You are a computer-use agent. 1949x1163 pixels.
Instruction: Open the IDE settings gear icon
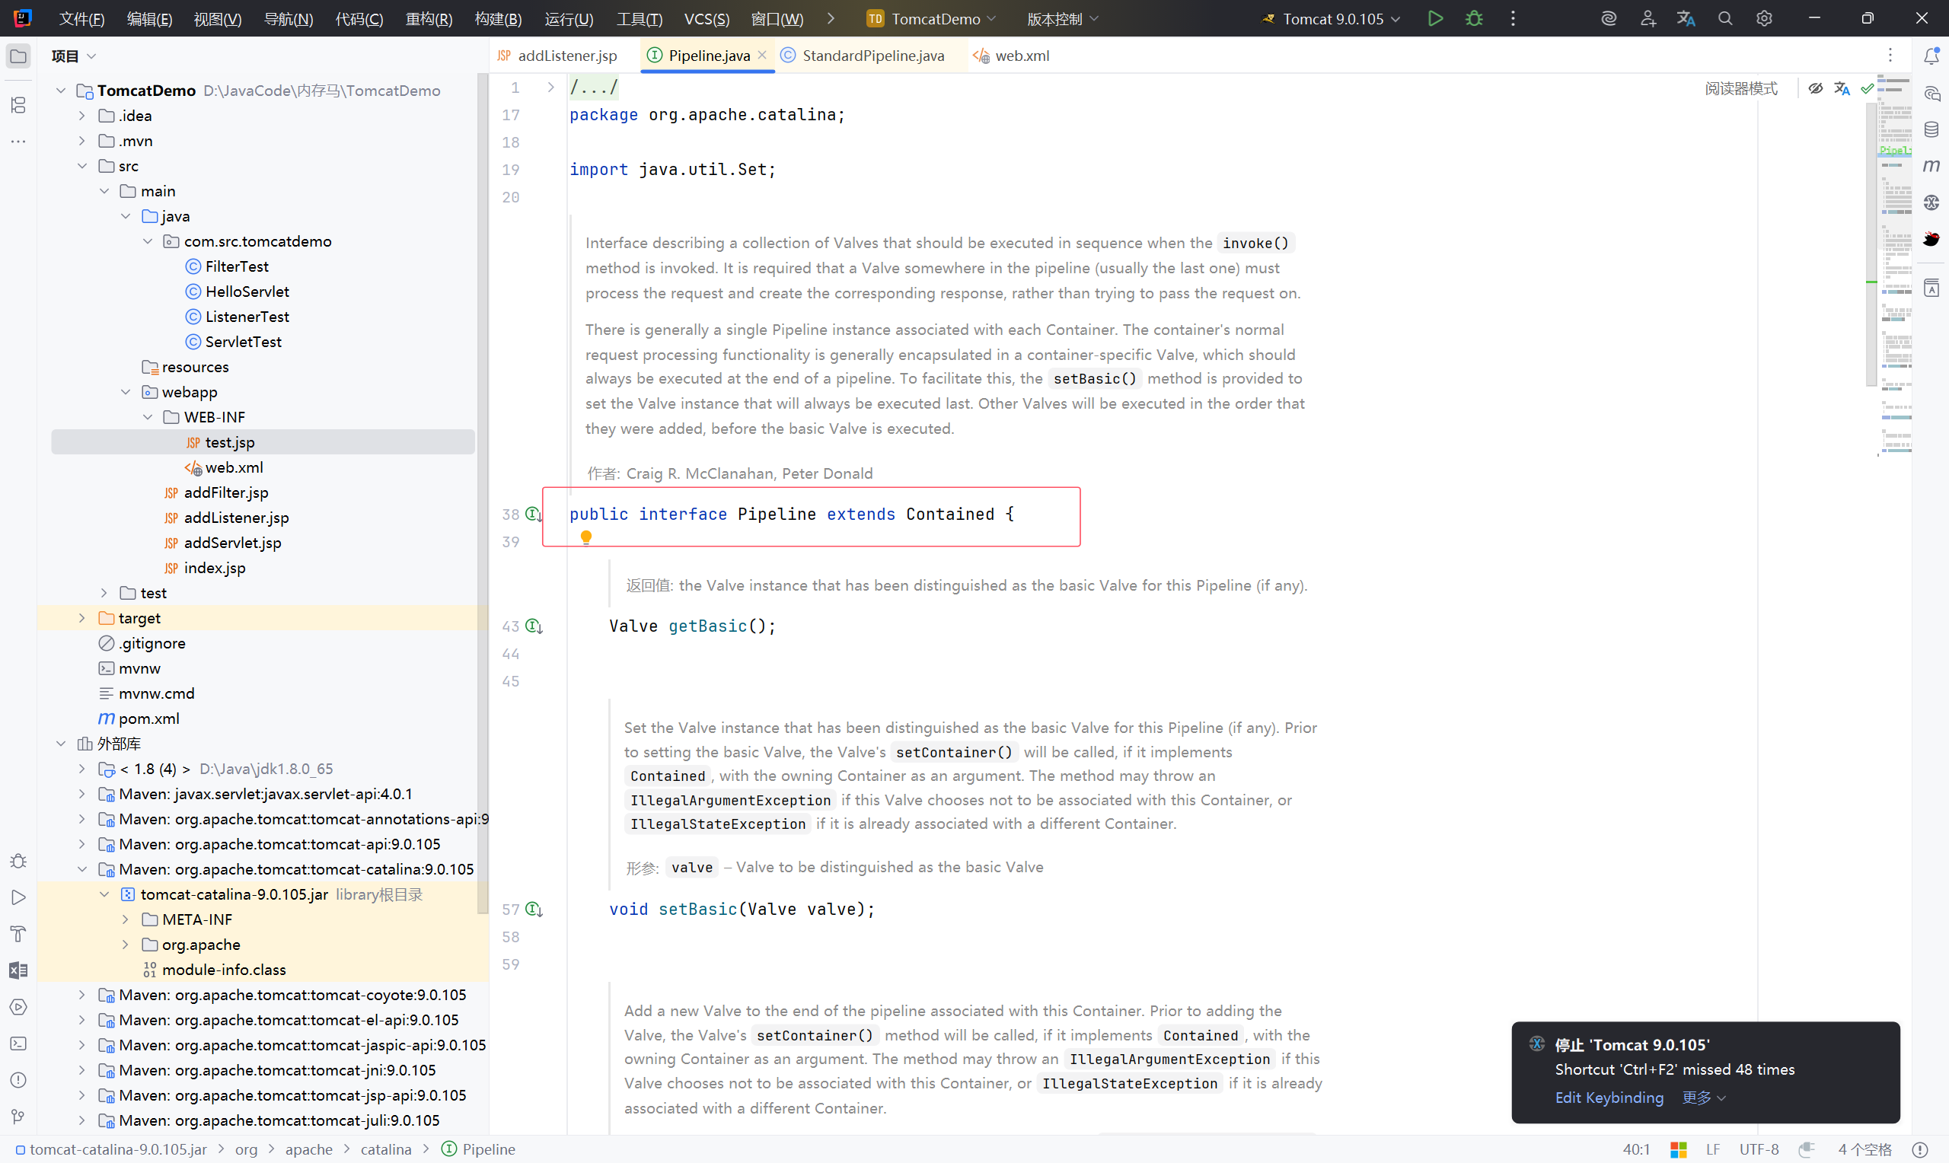1763,18
